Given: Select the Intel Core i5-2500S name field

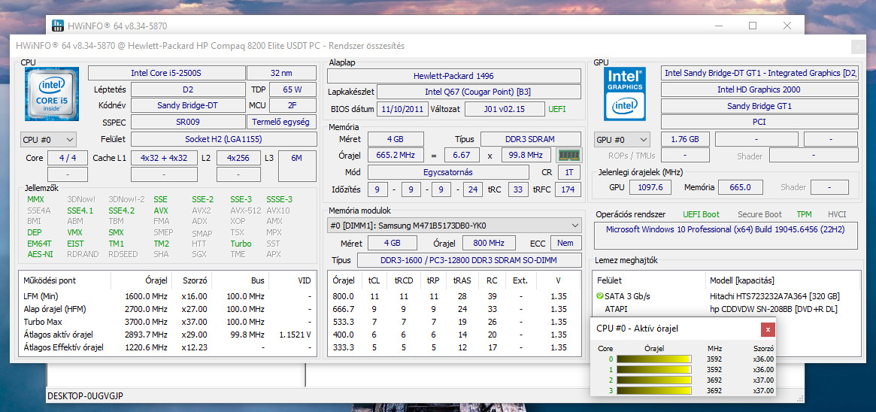Looking at the screenshot, I should point(166,73).
